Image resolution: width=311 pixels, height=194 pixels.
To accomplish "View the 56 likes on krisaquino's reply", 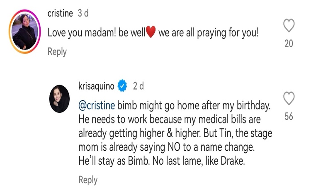I will point(289,117).
